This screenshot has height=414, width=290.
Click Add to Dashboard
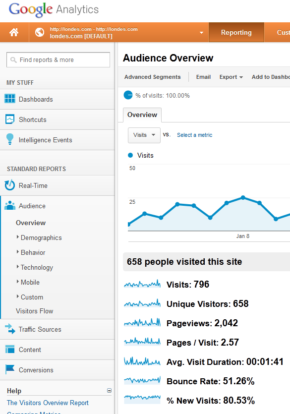point(271,77)
